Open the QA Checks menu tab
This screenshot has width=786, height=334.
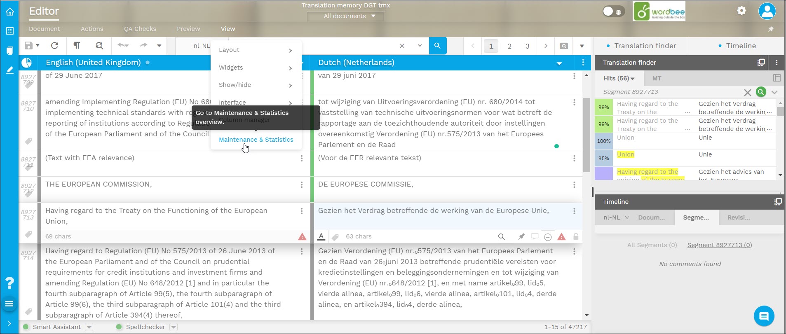[140, 29]
